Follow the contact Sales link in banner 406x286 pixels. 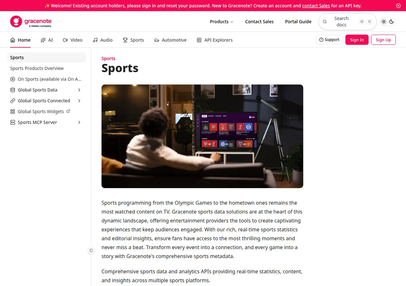(x=316, y=6)
